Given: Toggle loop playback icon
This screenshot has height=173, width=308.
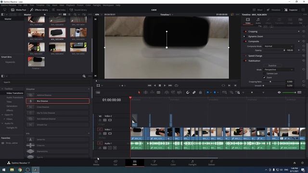Looking at the screenshot, I should tap(177, 86).
